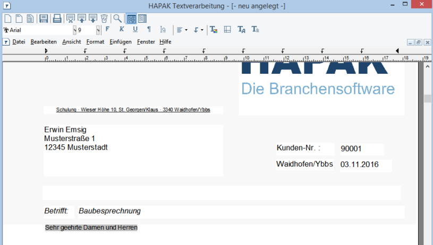The image size is (433, 245).
Task: Click the Betrifft: label
Action: [56, 211]
